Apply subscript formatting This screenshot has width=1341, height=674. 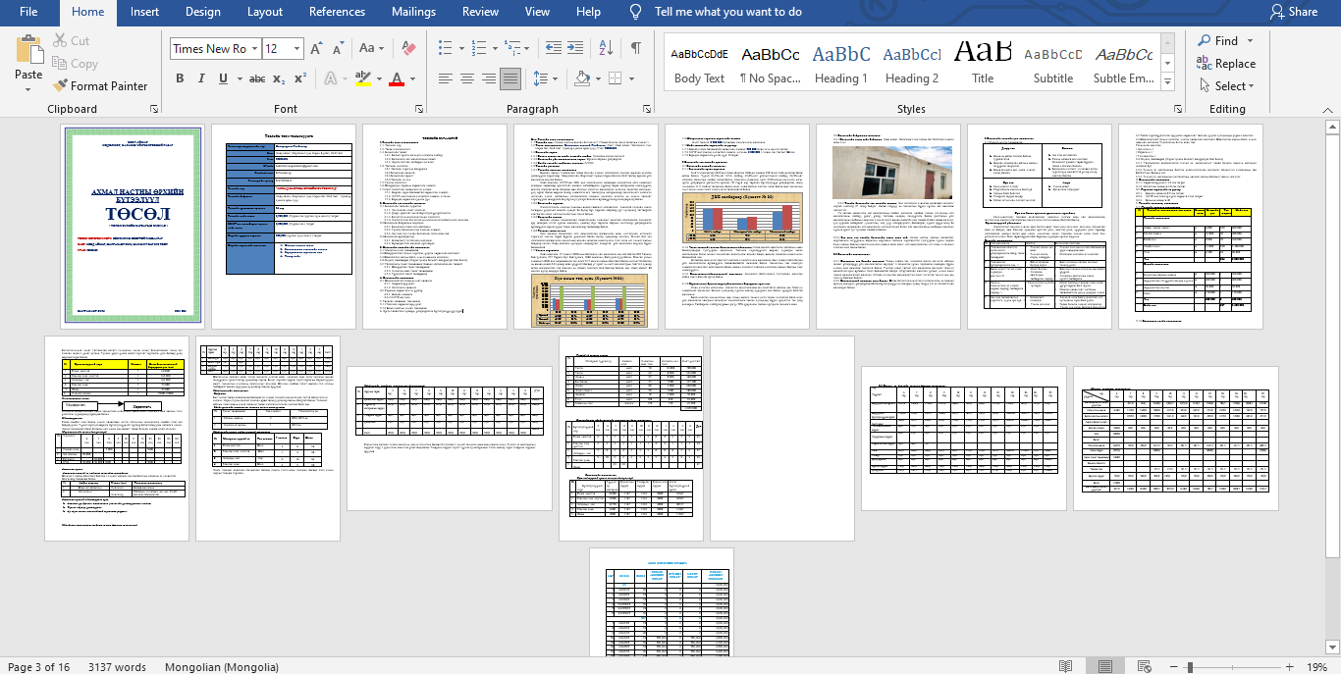click(279, 78)
